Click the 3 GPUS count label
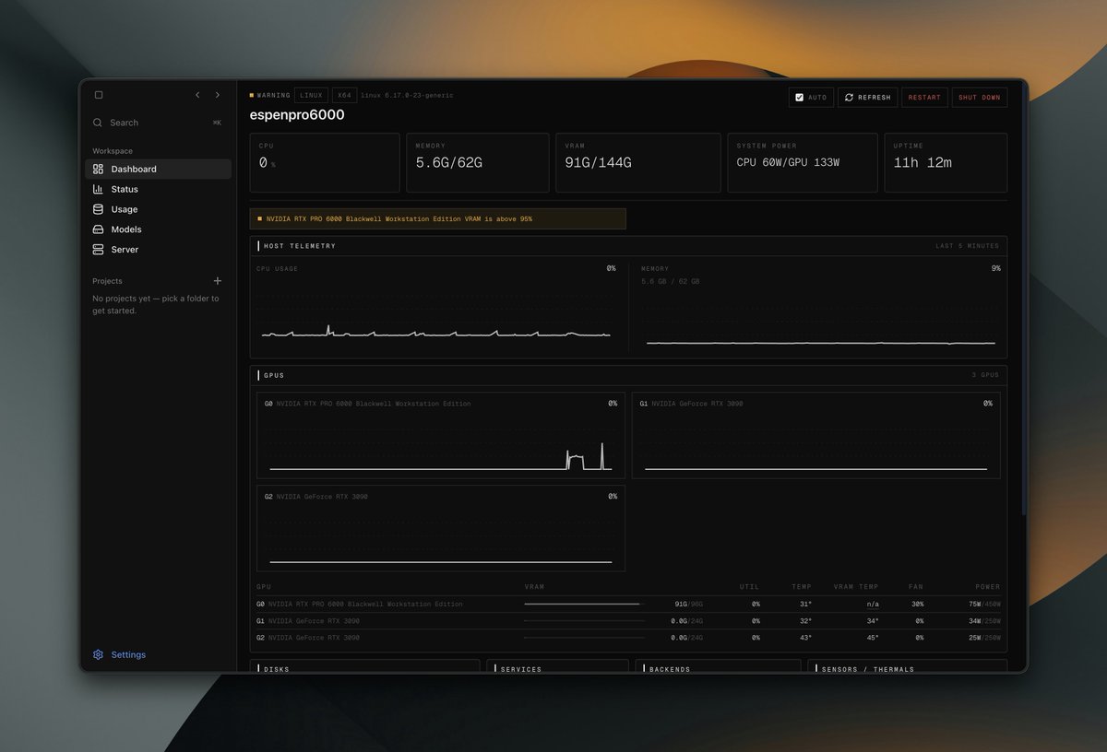1107x752 pixels. pyautogui.click(x=986, y=375)
